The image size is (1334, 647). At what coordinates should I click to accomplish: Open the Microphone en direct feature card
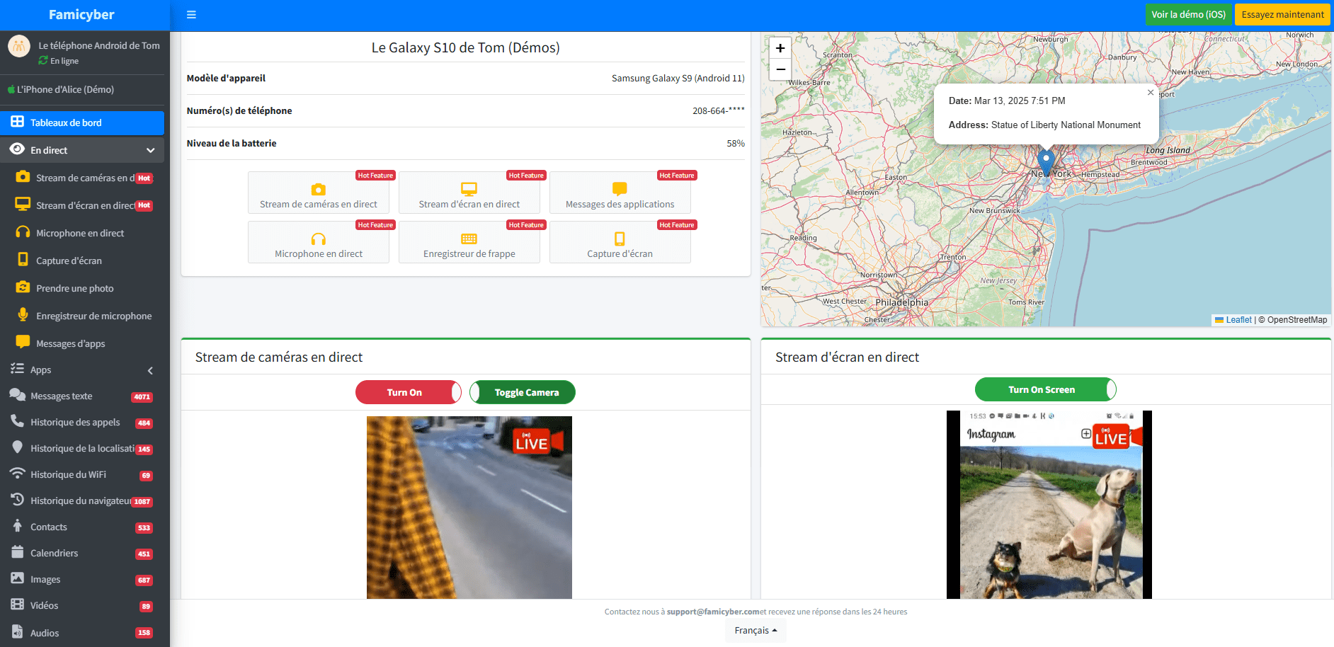point(319,242)
